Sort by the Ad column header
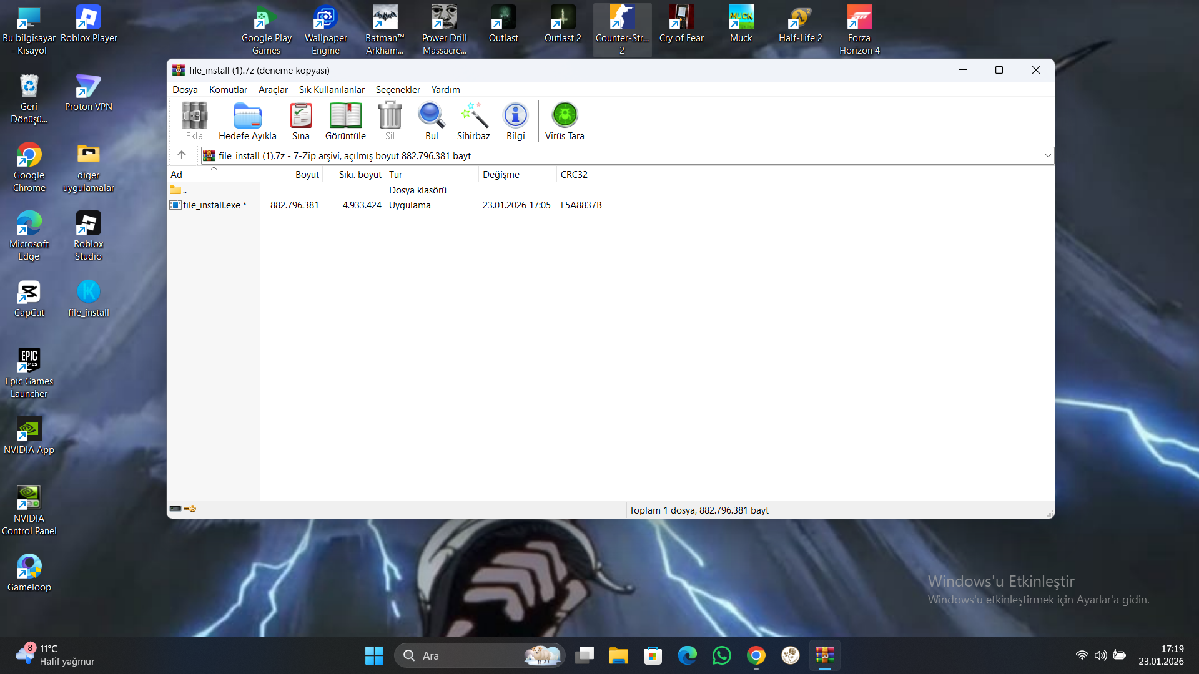The height and width of the screenshot is (674, 1199). coord(214,175)
